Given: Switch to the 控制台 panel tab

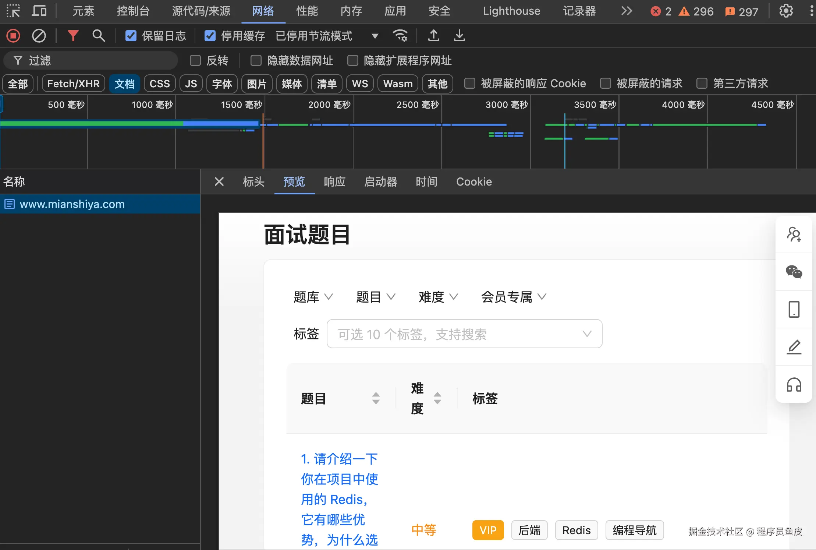Looking at the screenshot, I should [x=133, y=11].
